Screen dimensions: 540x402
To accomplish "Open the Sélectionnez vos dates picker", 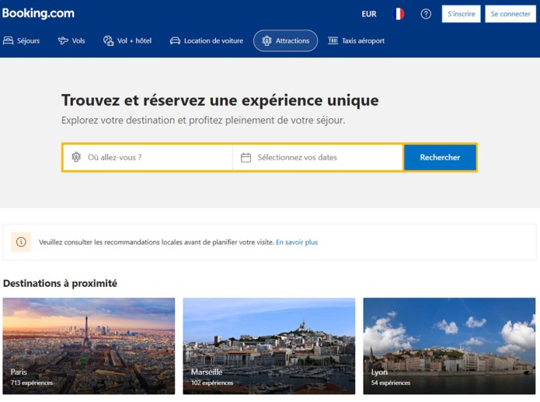I will (x=317, y=157).
